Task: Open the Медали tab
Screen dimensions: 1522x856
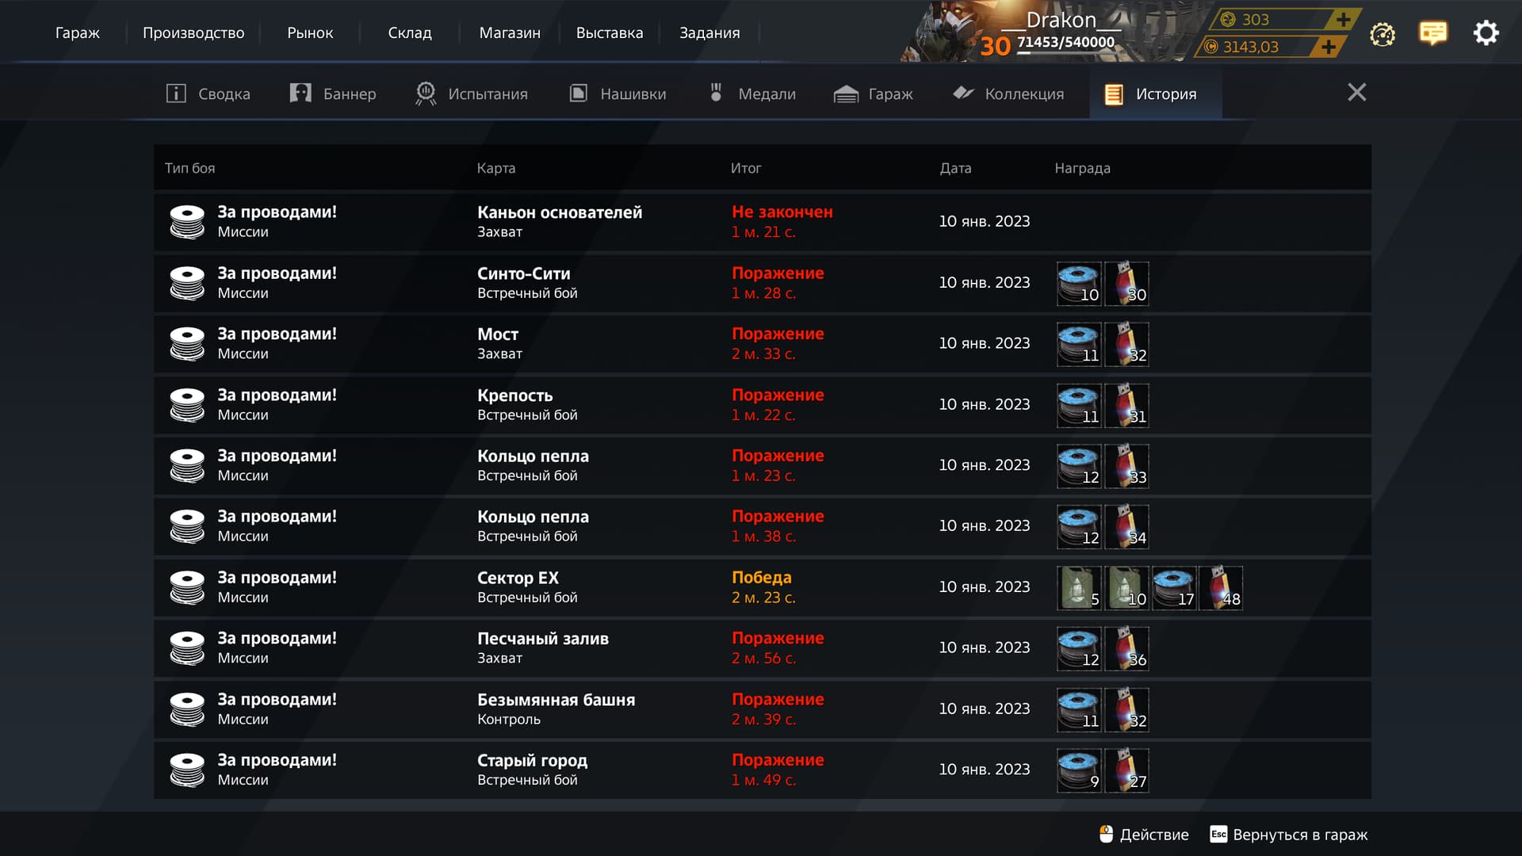Action: coord(751,94)
